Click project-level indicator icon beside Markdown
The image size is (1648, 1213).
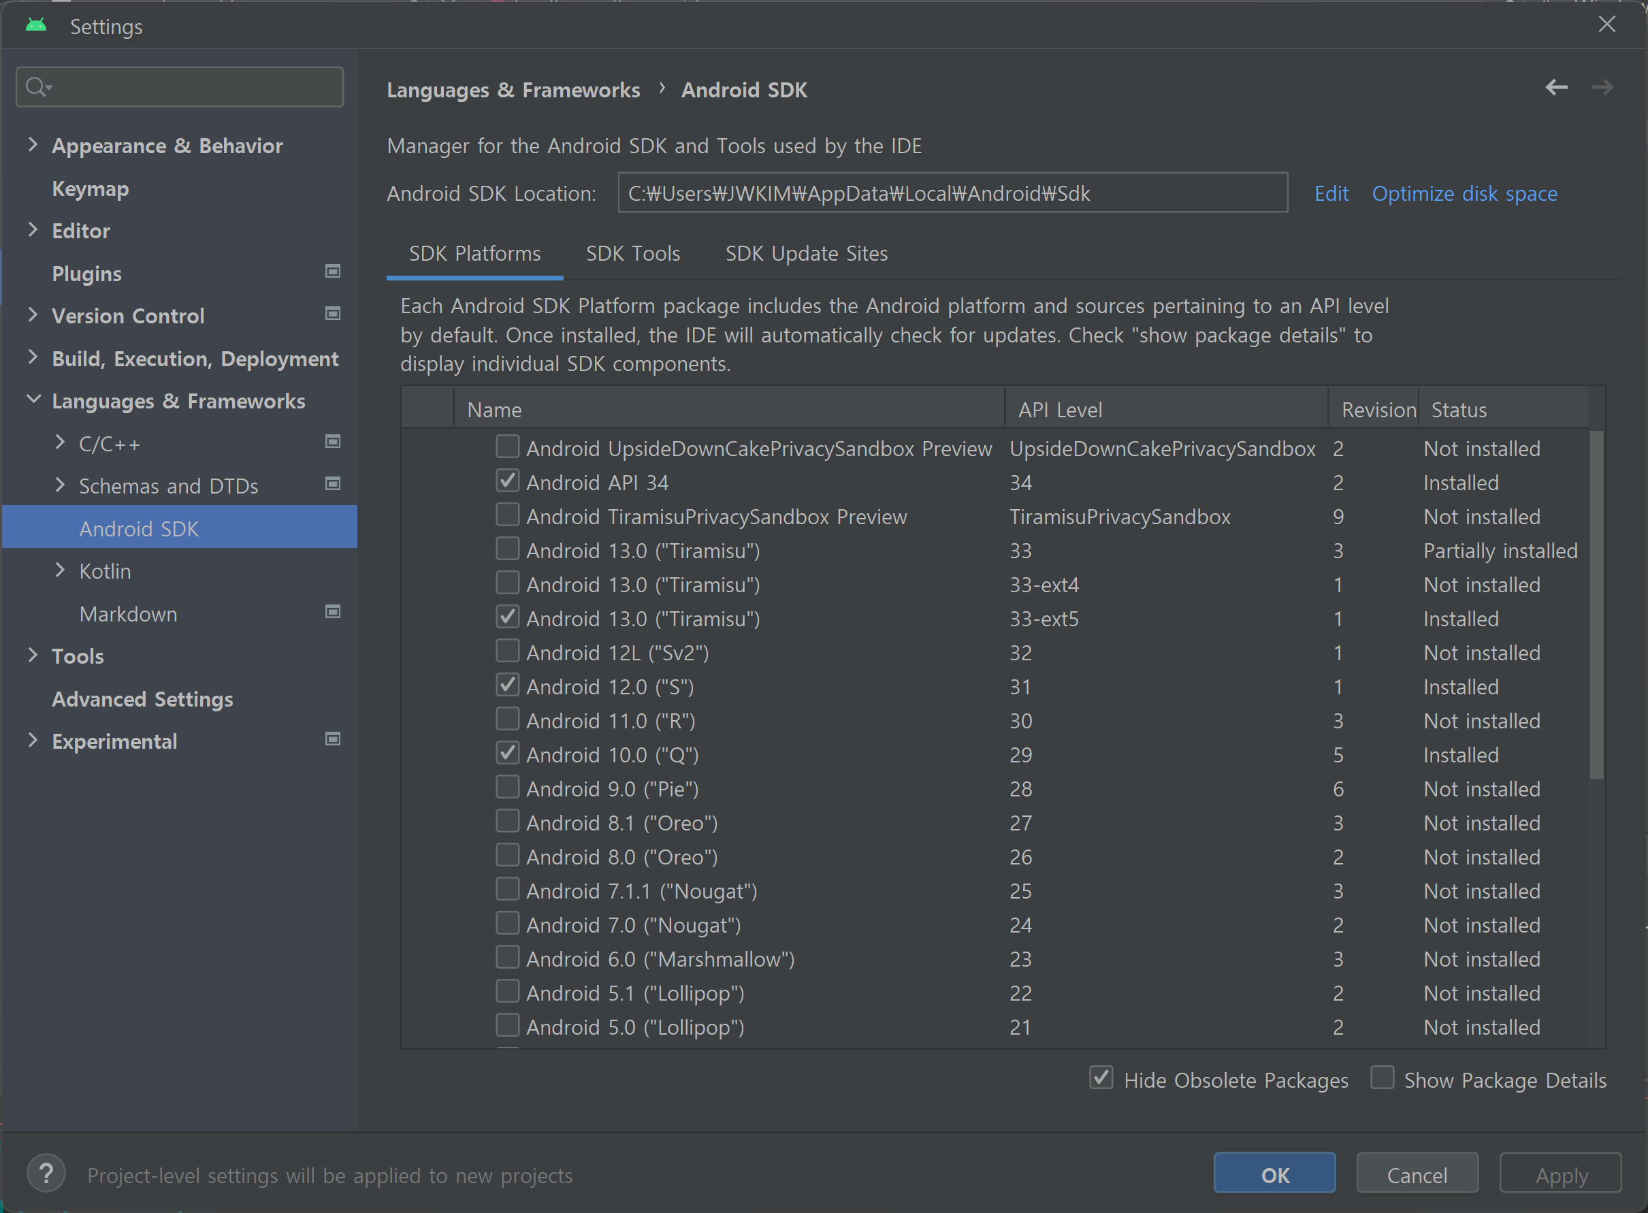333,612
